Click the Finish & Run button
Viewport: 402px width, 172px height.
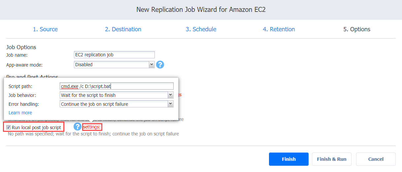click(332, 159)
